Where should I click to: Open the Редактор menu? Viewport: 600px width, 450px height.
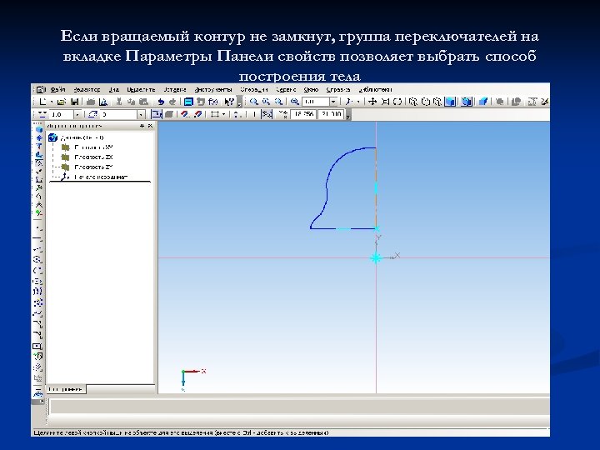87,89
